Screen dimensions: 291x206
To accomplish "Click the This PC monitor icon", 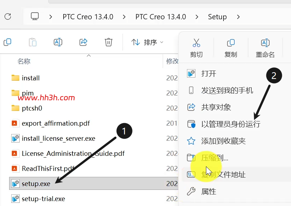I will click(x=35, y=16).
